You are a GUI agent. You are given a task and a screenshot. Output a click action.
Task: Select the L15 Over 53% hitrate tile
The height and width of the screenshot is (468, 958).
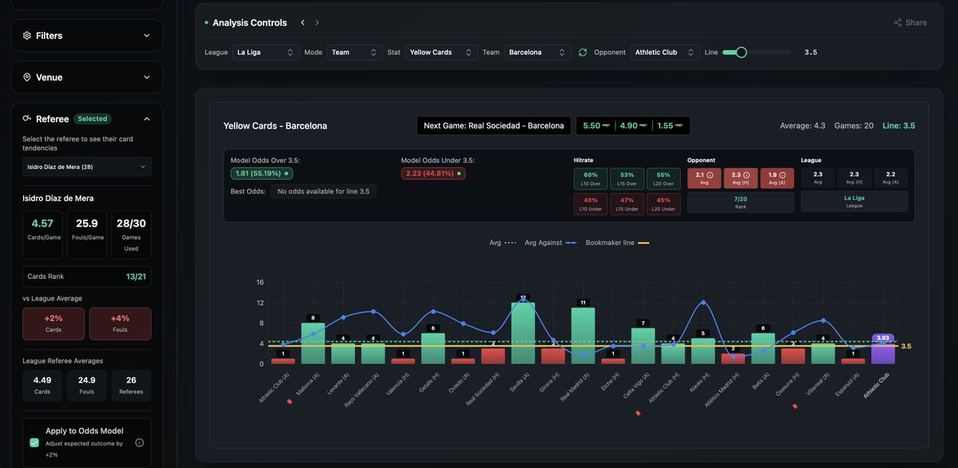[627, 179]
